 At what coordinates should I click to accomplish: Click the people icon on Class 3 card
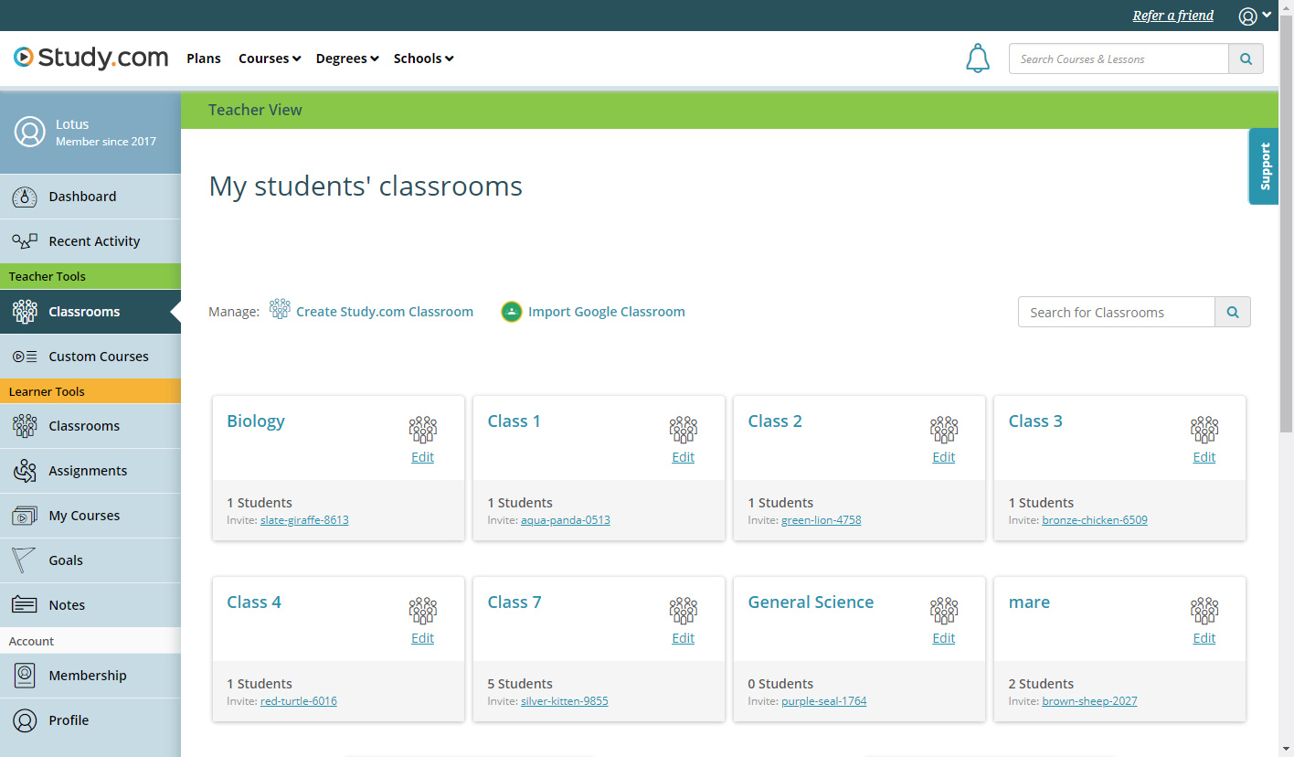coord(1204,429)
